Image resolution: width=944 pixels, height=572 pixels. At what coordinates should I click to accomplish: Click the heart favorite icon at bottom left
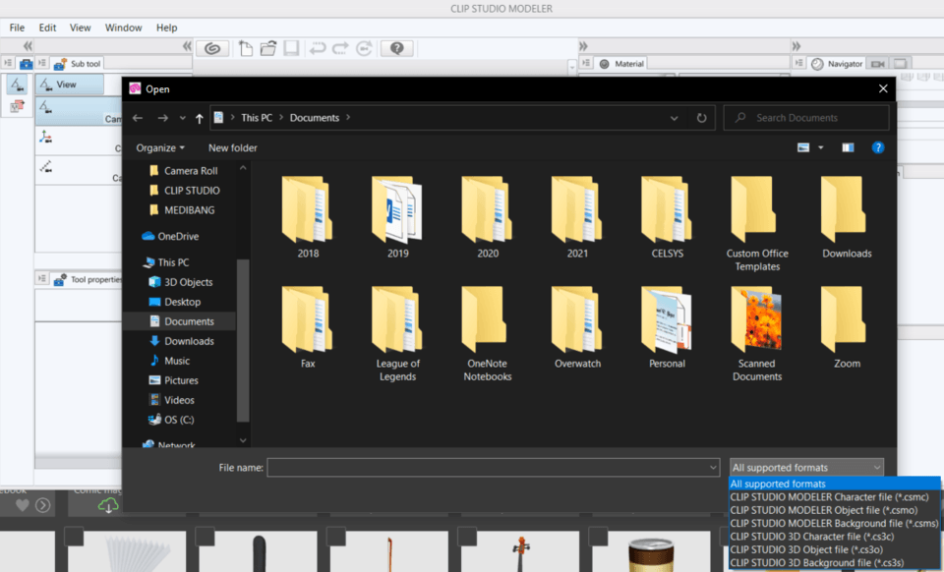tap(23, 505)
